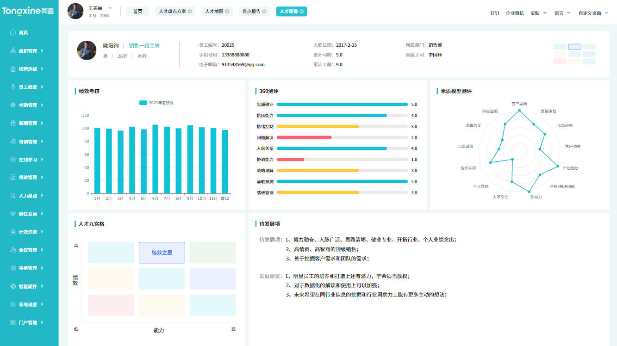Open 招聘选拔 using its sidebar icon
The width and height of the screenshot is (617, 346).
tap(12, 68)
